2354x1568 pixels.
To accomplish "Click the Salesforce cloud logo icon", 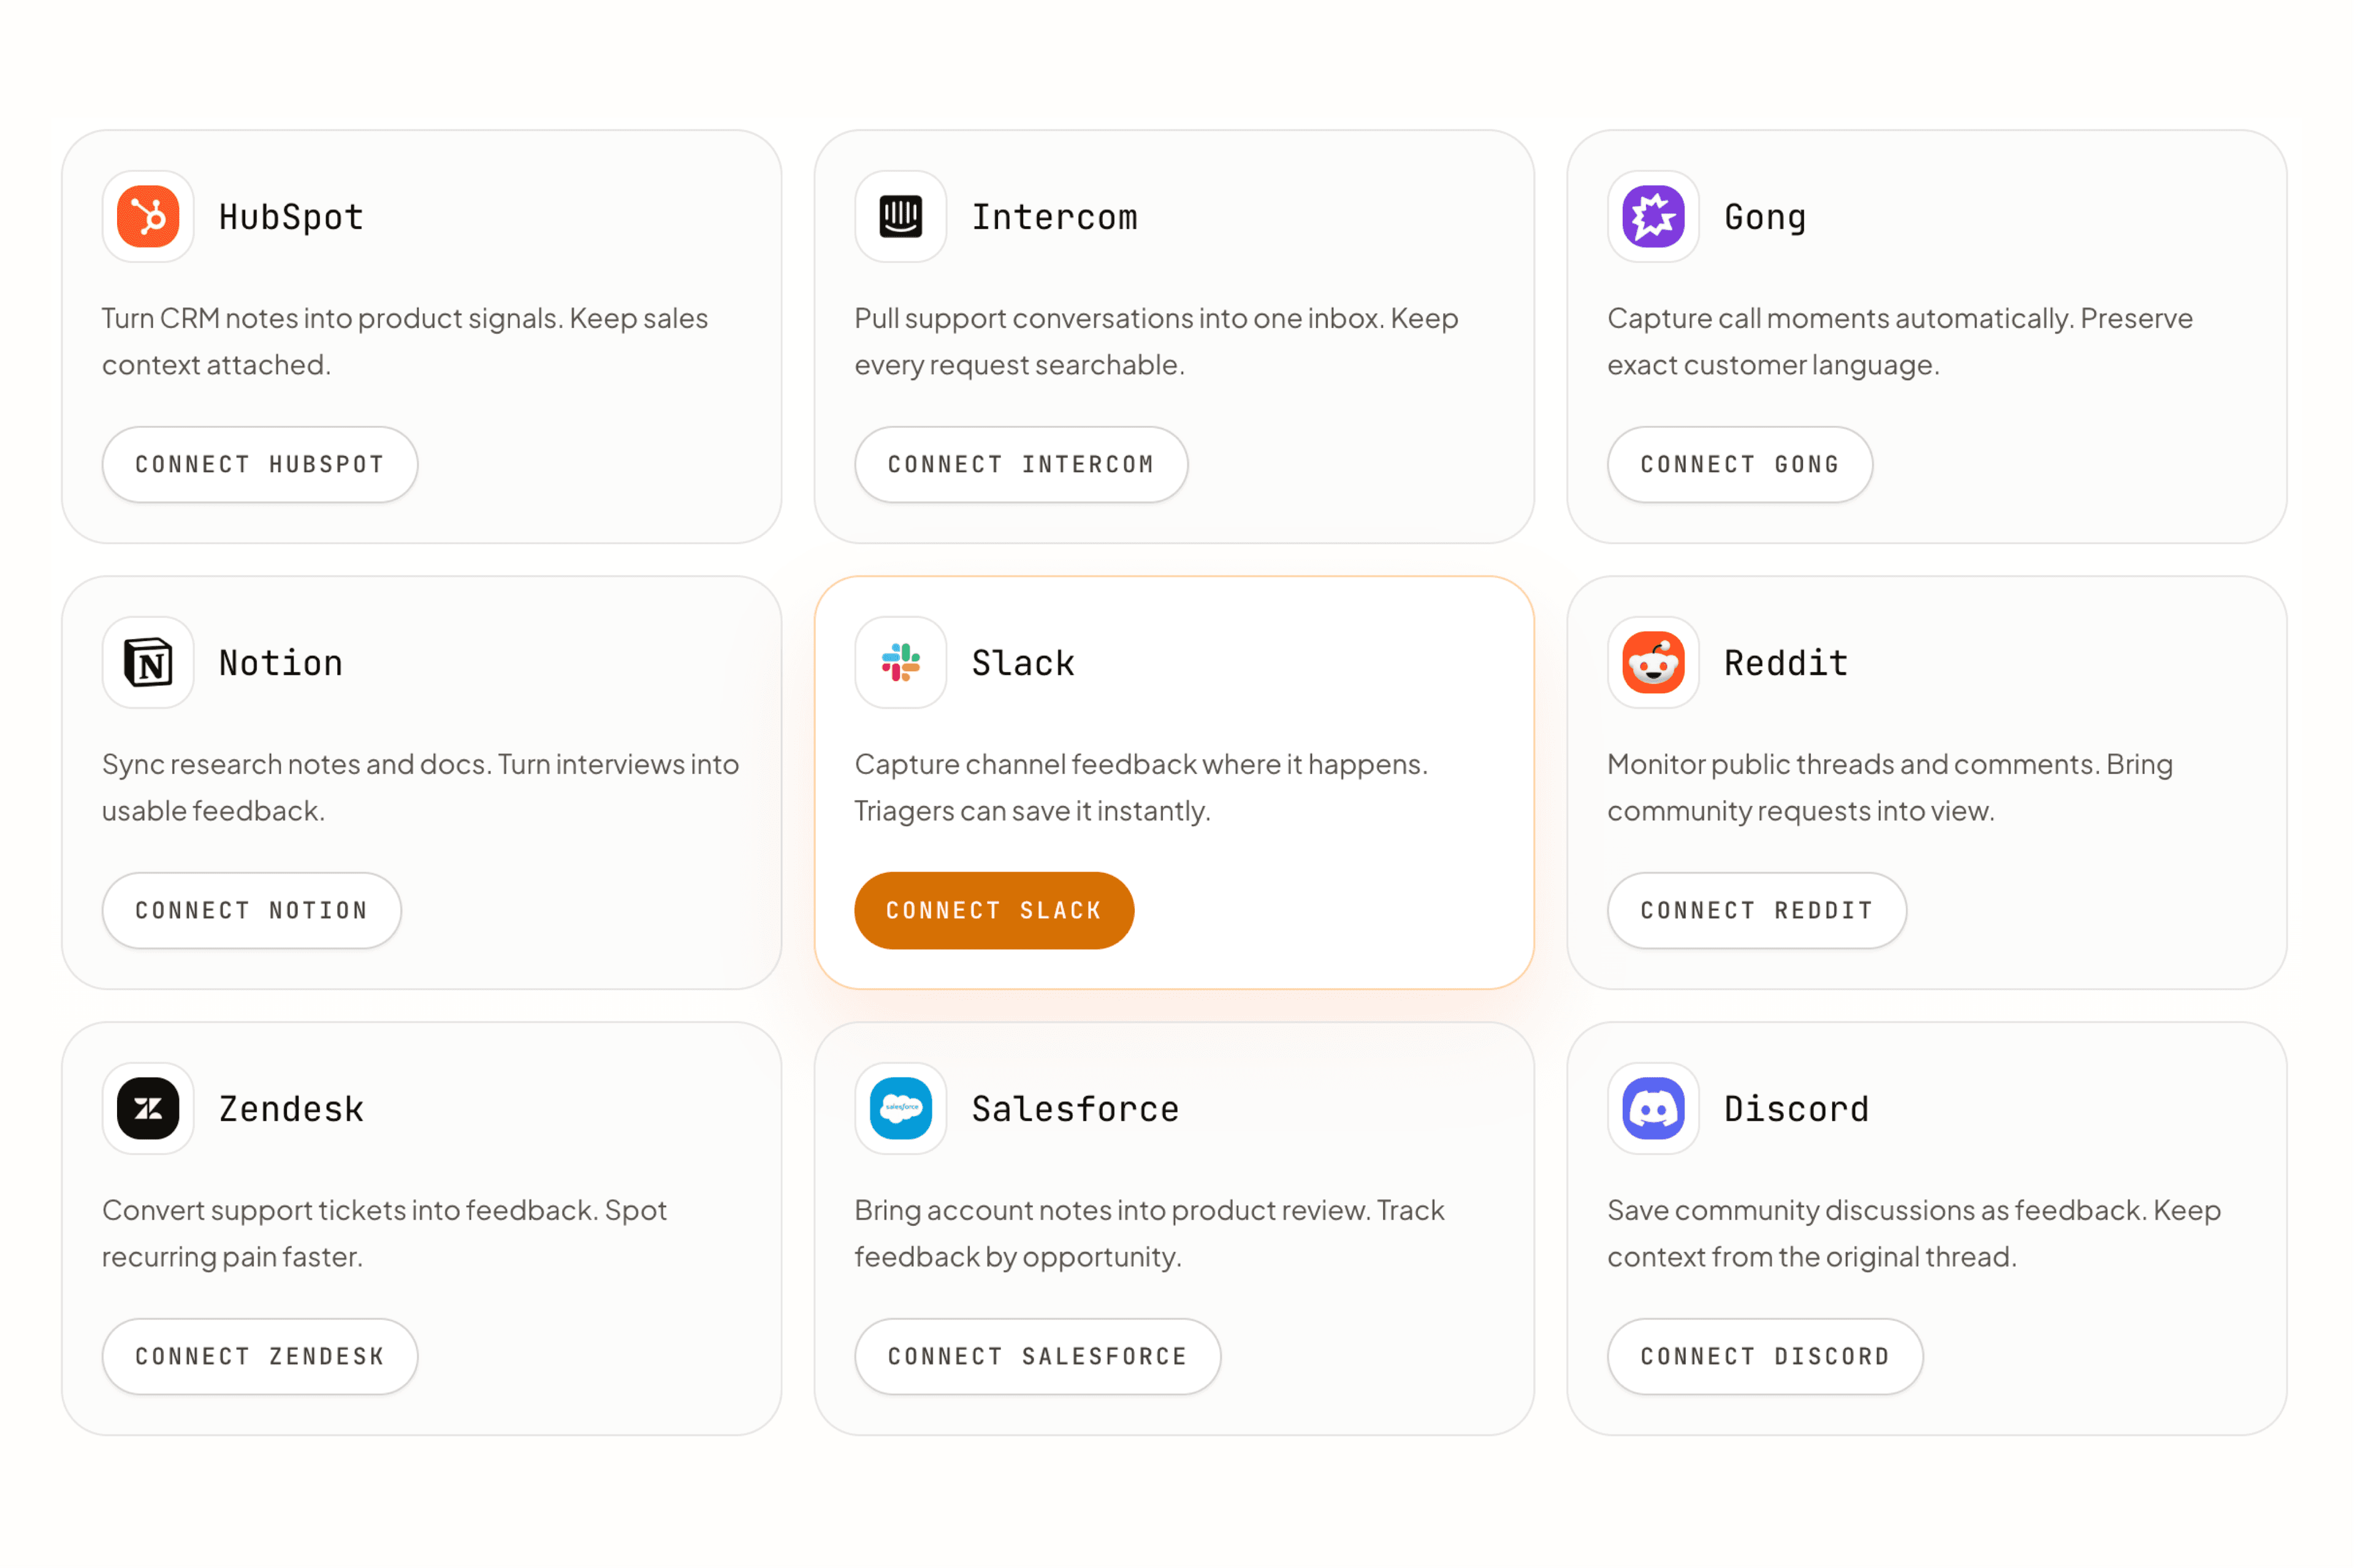I will coord(900,1108).
